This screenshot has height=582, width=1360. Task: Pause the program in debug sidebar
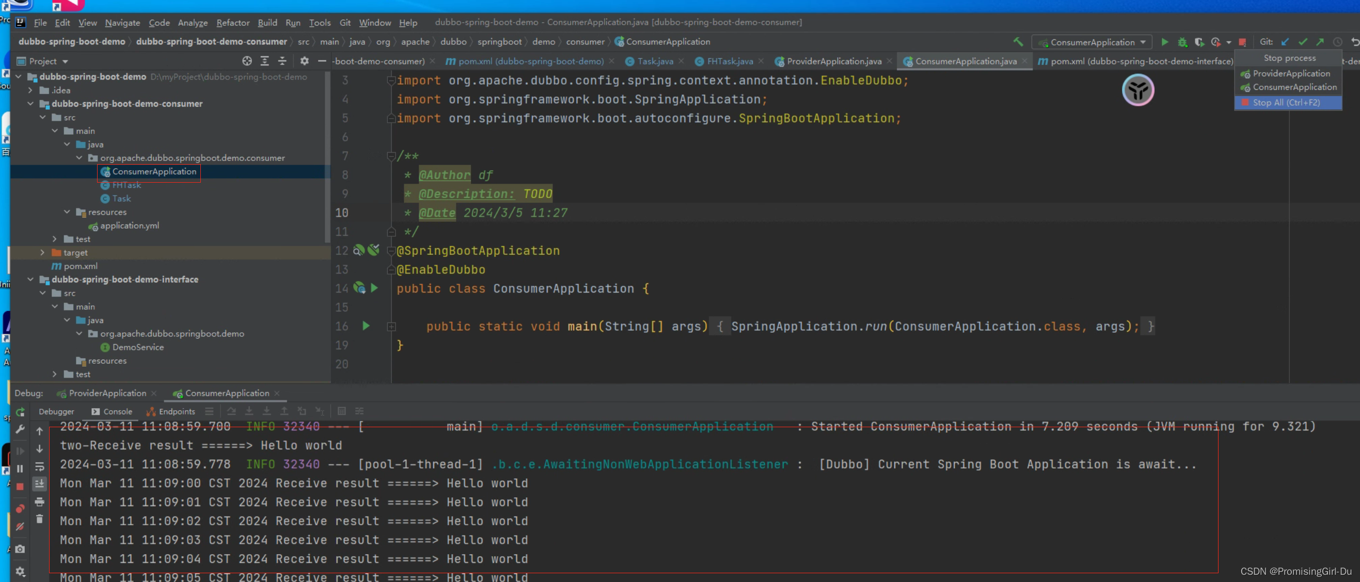(20, 468)
